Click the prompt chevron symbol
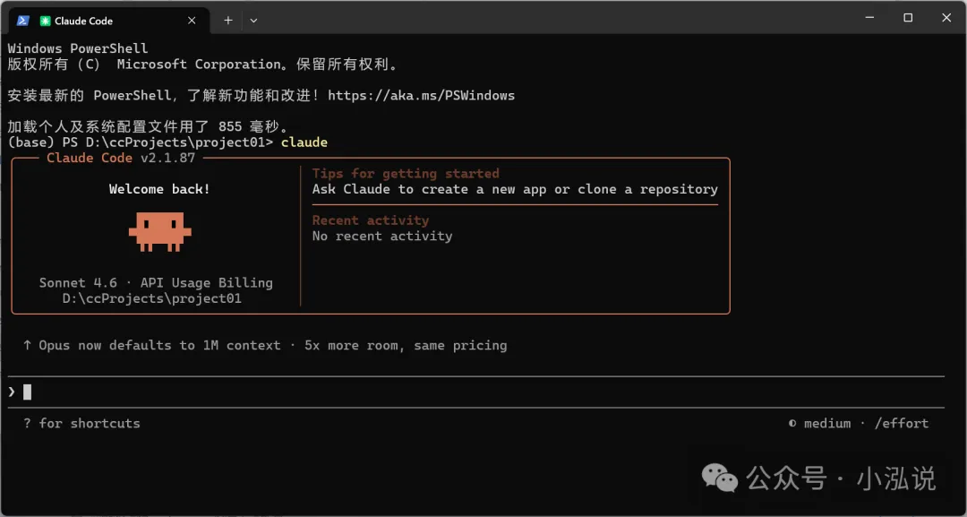Viewport: 967px width, 517px height. (x=12, y=392)
